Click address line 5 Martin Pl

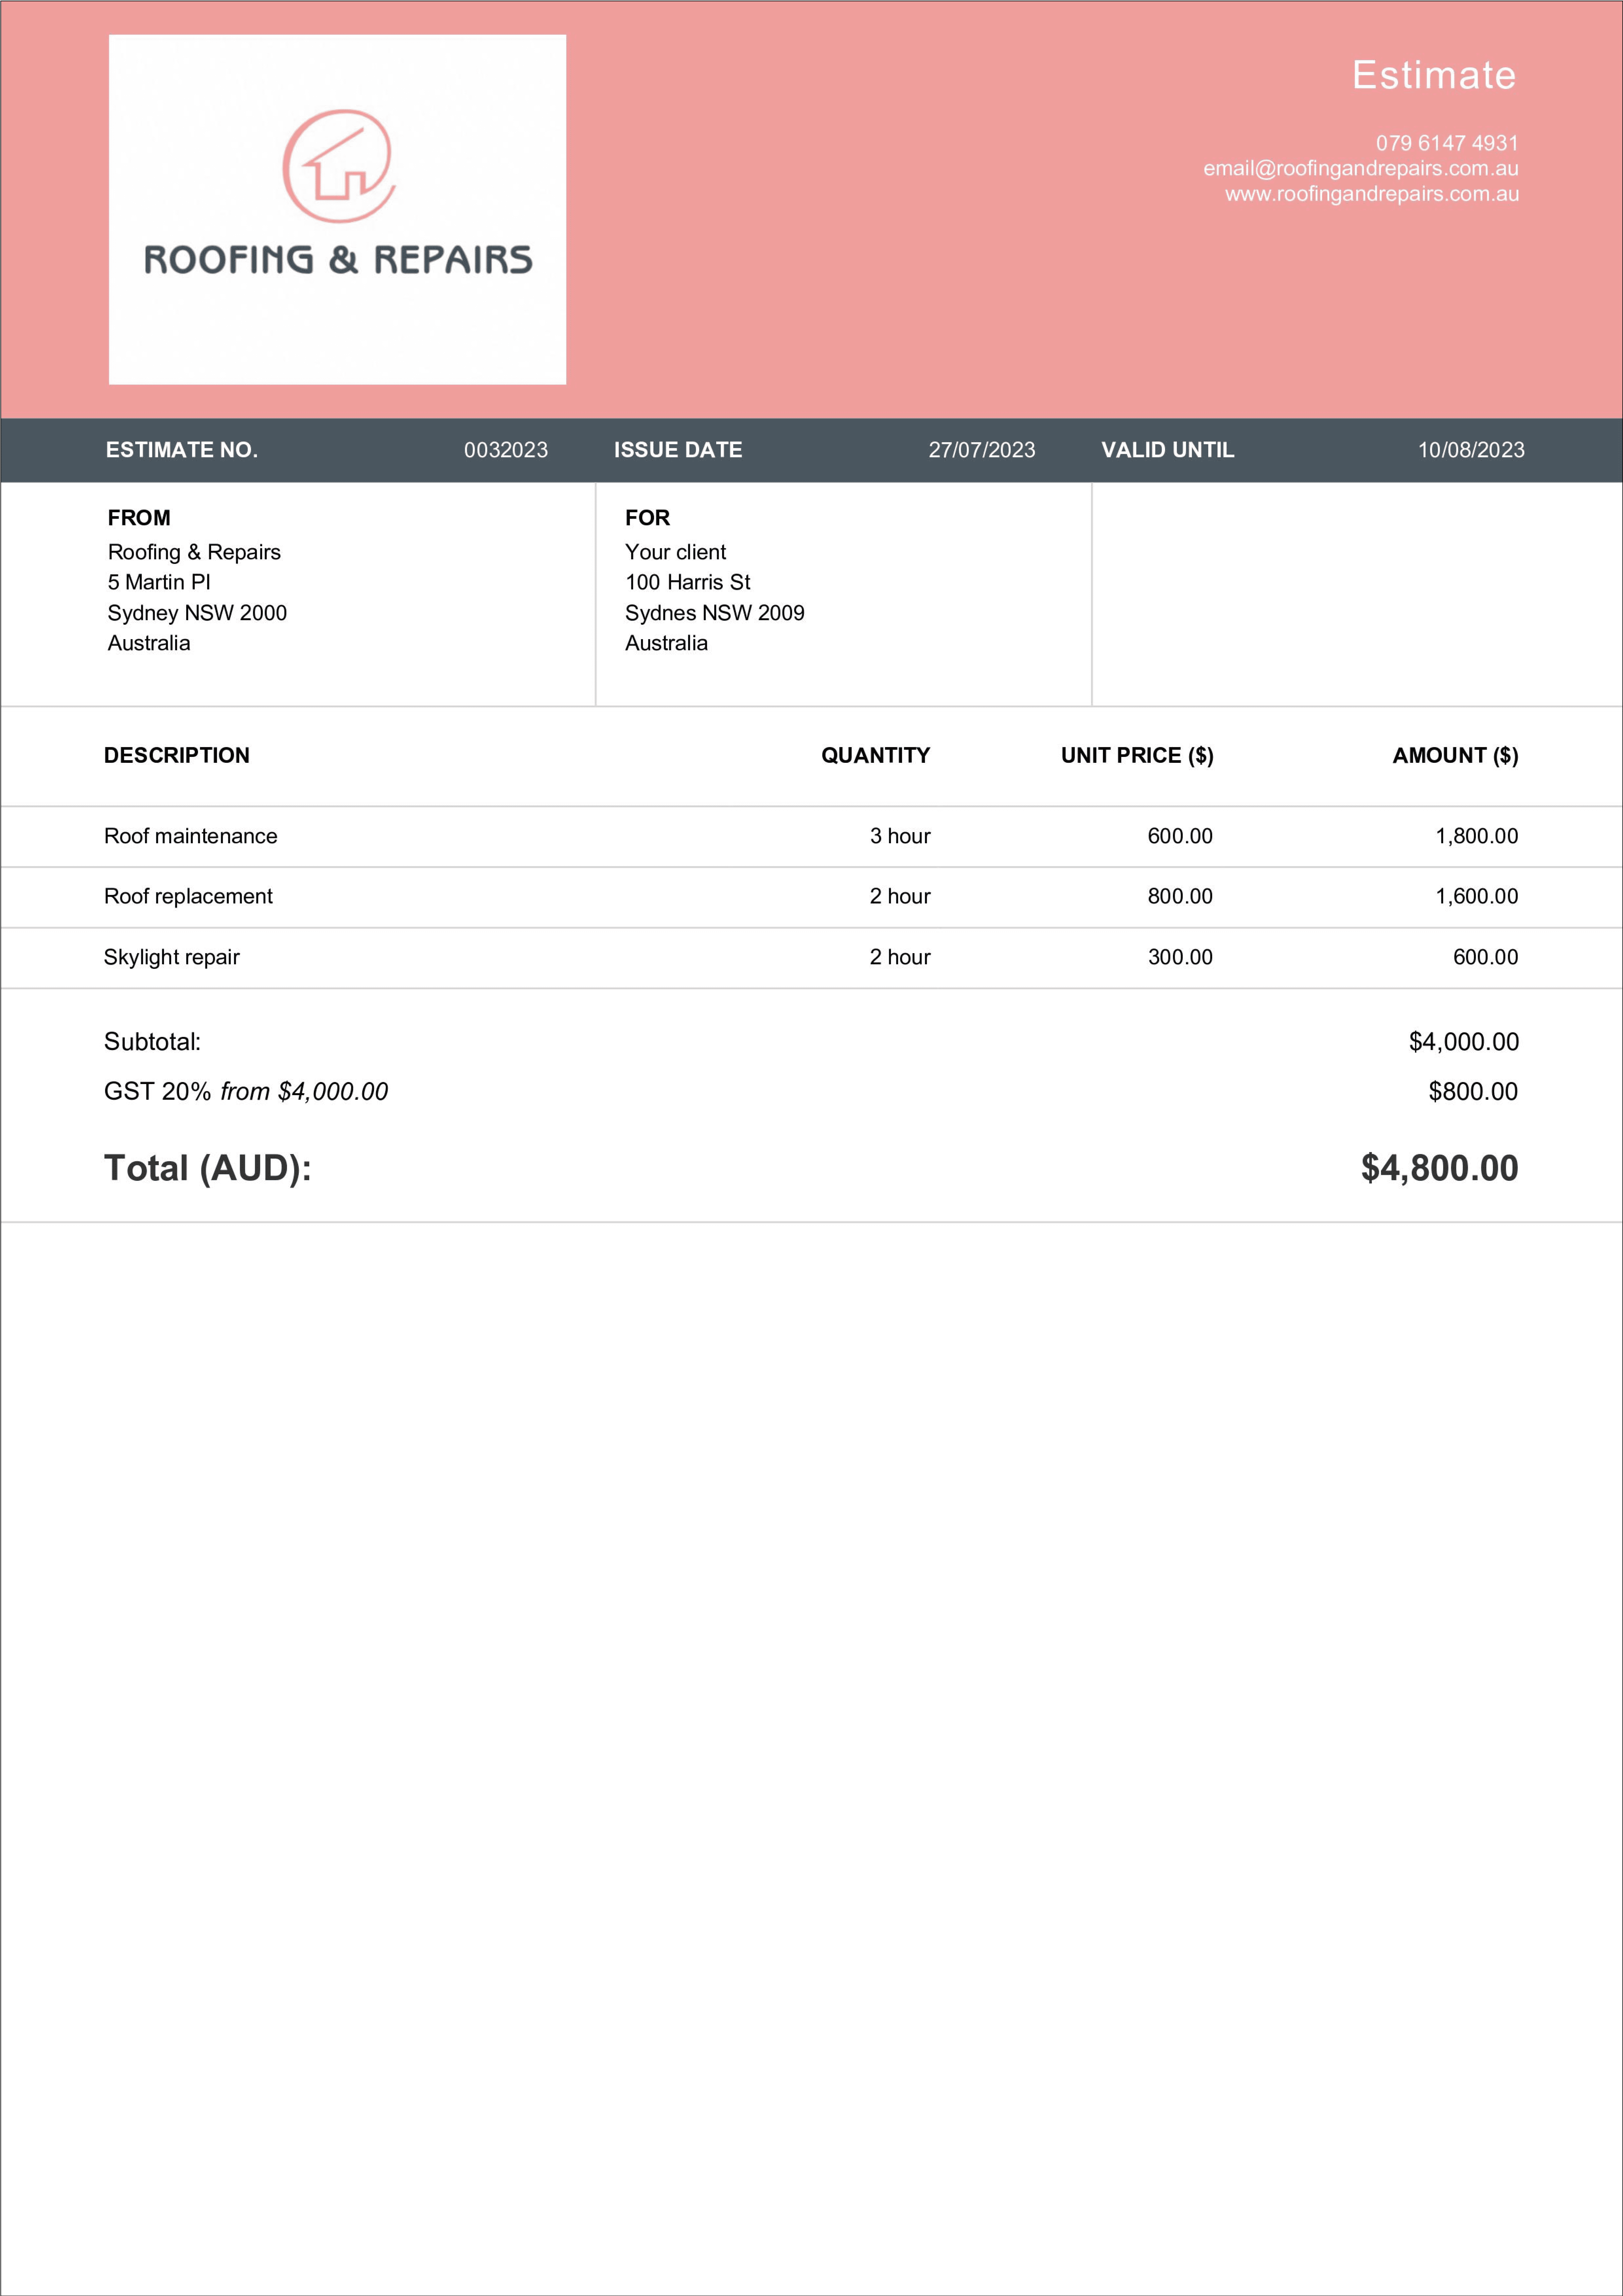(159, 582)
